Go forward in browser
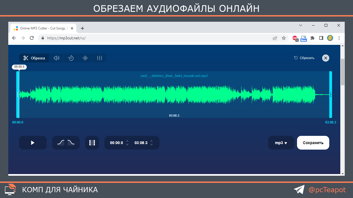The image size is (353, 198). 23,38
